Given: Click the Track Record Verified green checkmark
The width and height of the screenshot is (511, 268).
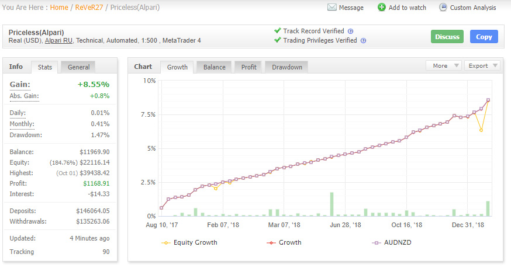Looking at the screenshot, I should [x=277, y=30].
